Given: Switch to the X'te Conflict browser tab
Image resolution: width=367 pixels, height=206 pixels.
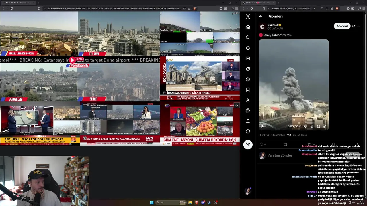Looking at the screenshot, I should tap(258, 3).
